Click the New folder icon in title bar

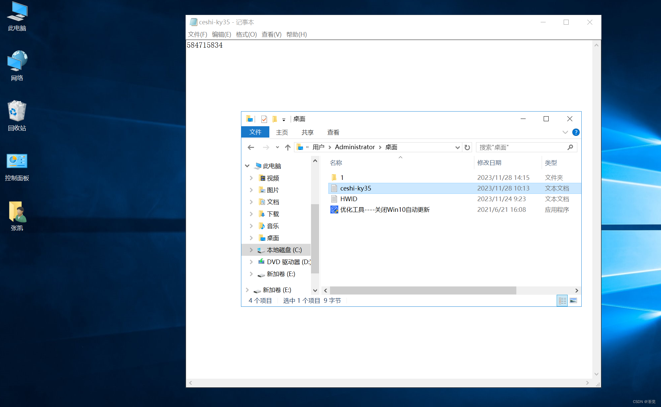(275, 119)
